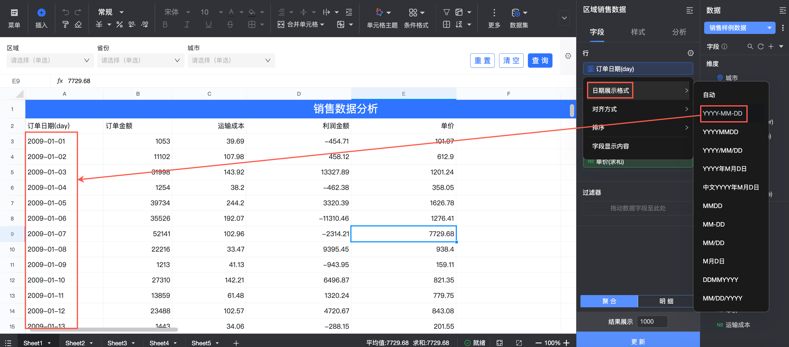Image resolution: width=789 pixels, height=347 pixels.
Task: Click the 结果展示 value input field
Action: tap(652, 321)
